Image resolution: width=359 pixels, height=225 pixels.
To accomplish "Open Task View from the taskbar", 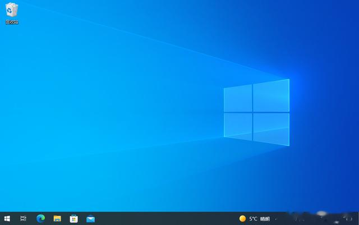I will [24, 218].
